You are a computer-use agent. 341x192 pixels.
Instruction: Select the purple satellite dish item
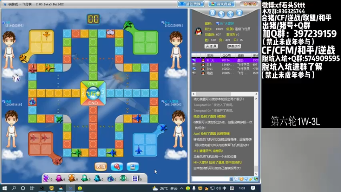(46, 178)
